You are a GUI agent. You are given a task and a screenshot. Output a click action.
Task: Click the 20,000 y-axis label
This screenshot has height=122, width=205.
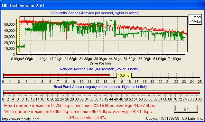(9, 43)
